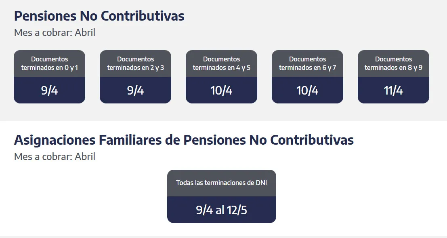
Task: Select 'Documentos terminados en 6 y 7' card header
Action: point(307,63)
